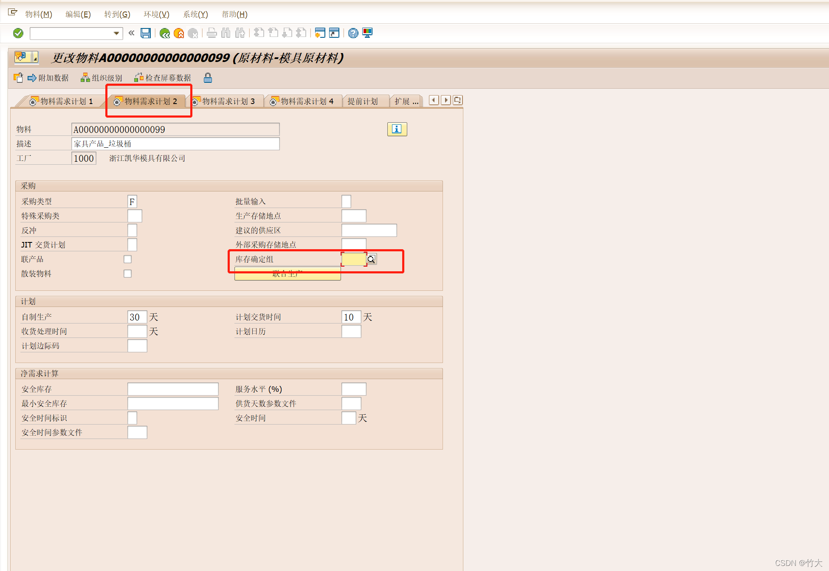Open the tab list selector icon
Screen dimensions: 829x571
click(x=457, y=100)
